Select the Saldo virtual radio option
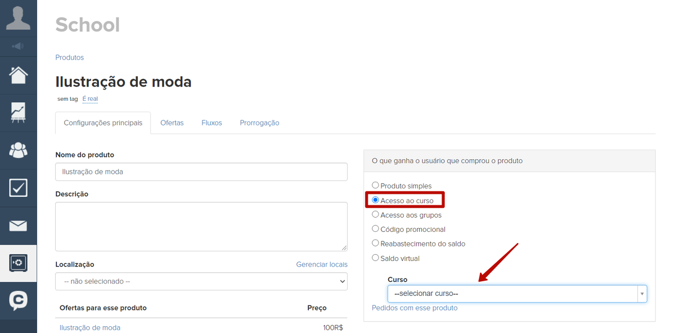This screenshot has height=333, width=675. (x=376, y=258)
